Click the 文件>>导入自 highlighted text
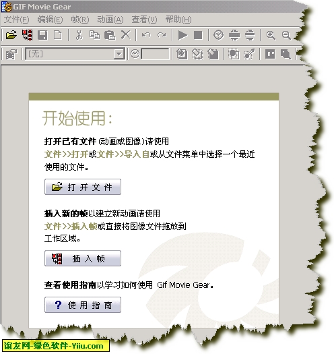Screen dimensions: 334x354 point(124,154)
